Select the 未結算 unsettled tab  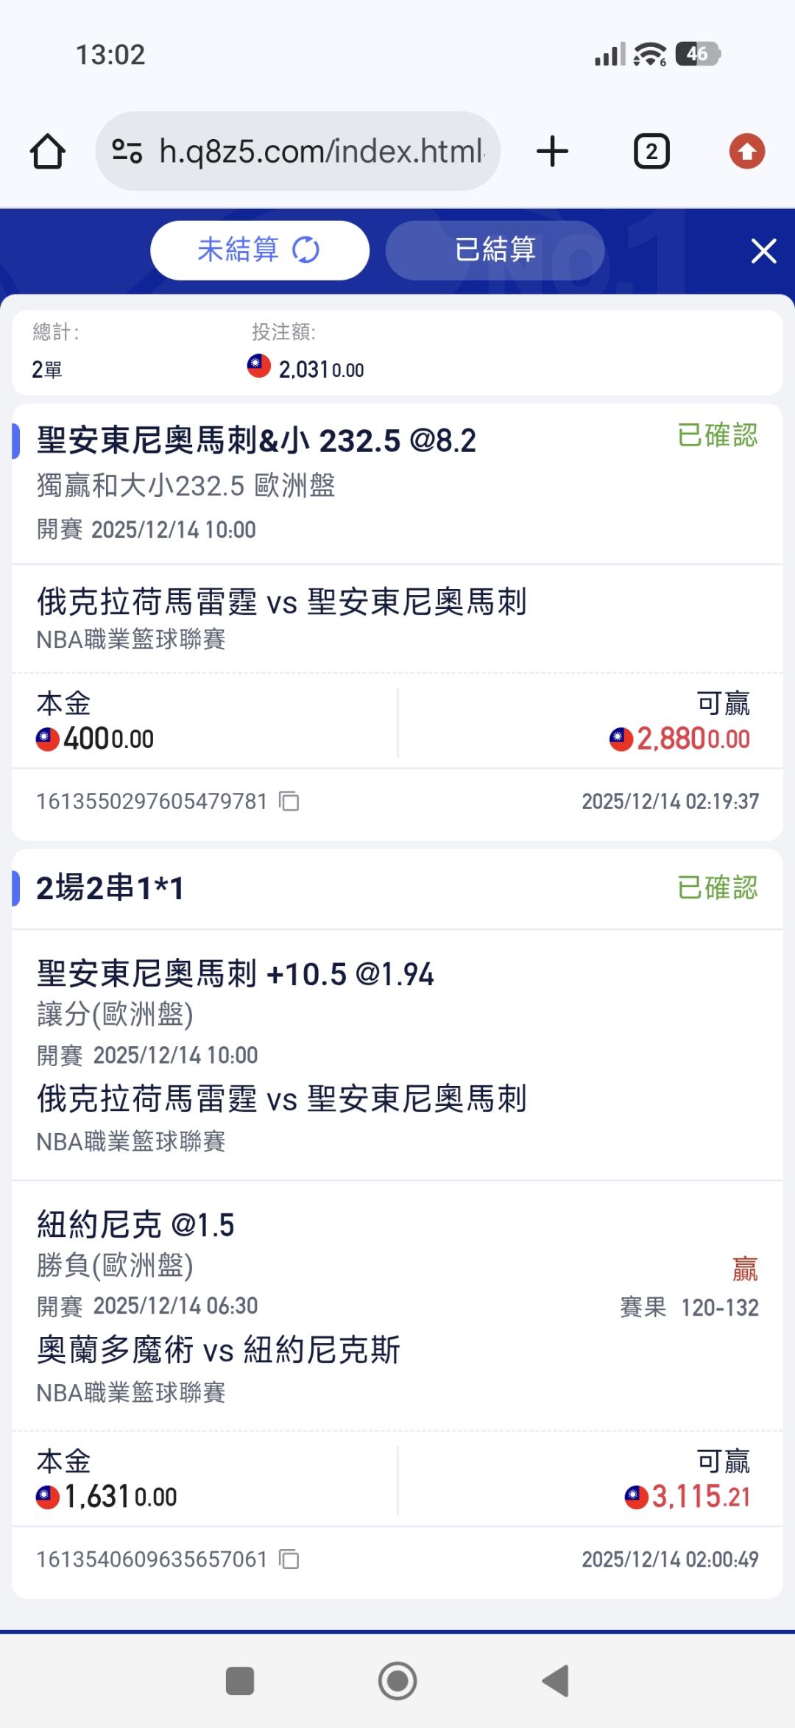click(239, 250)
